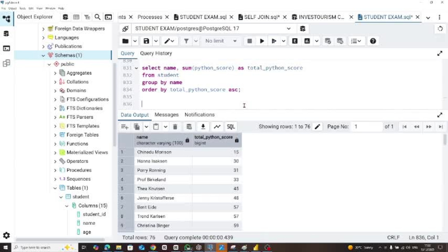Expand the Functions node

(56, 144)
